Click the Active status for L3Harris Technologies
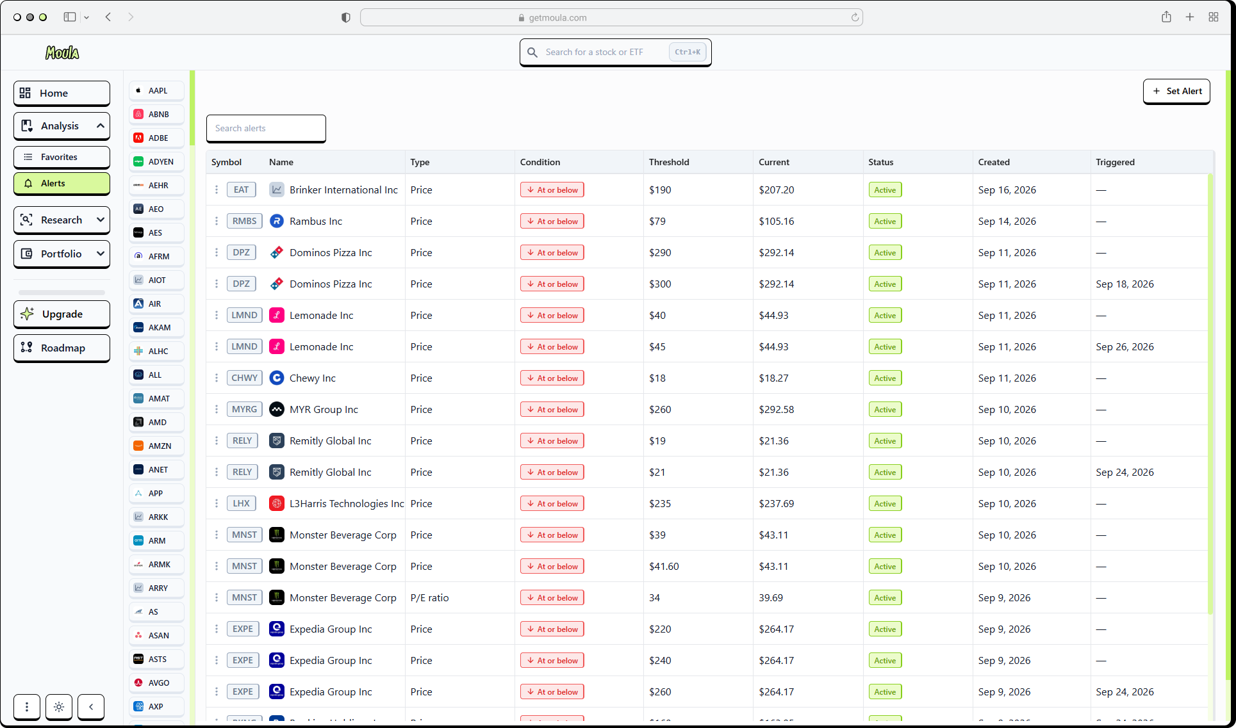The image size is (1236, 728). click(884, 503)
